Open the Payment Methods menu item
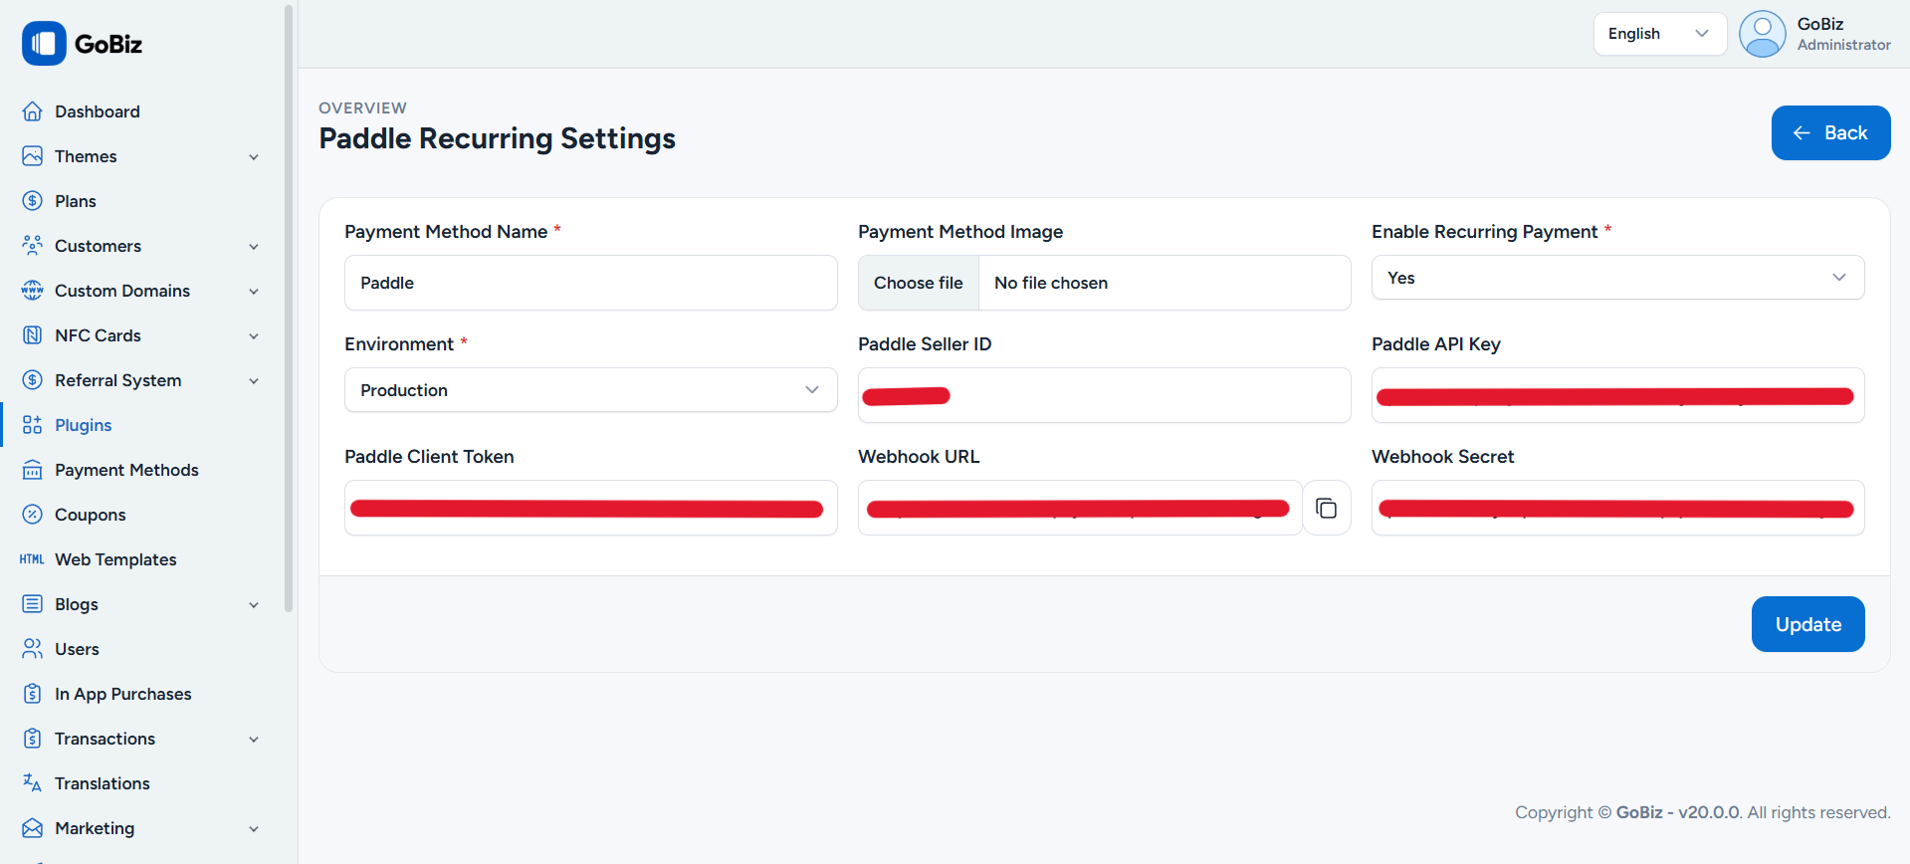The image size is (1910, 864). [126, 470]
